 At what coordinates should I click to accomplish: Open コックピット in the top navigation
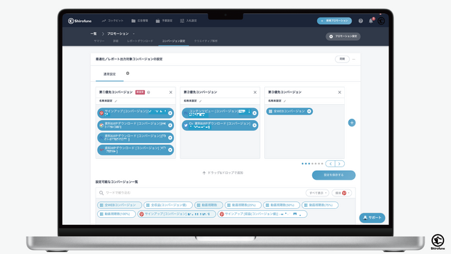(112, 21)
